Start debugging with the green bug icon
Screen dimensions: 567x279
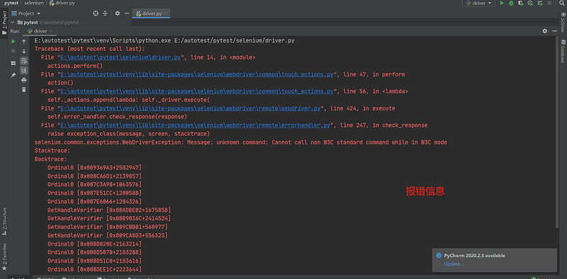[511, 4]
